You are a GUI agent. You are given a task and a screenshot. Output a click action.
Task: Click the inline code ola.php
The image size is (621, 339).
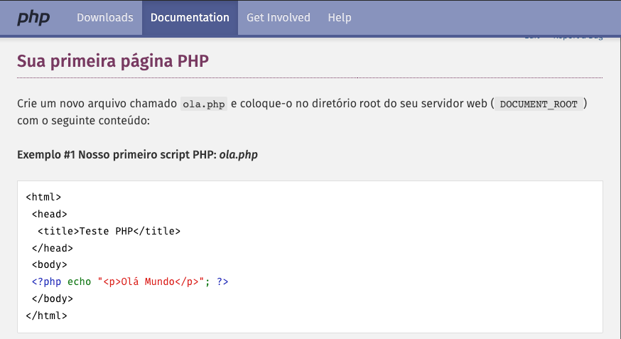pos(204,104)
